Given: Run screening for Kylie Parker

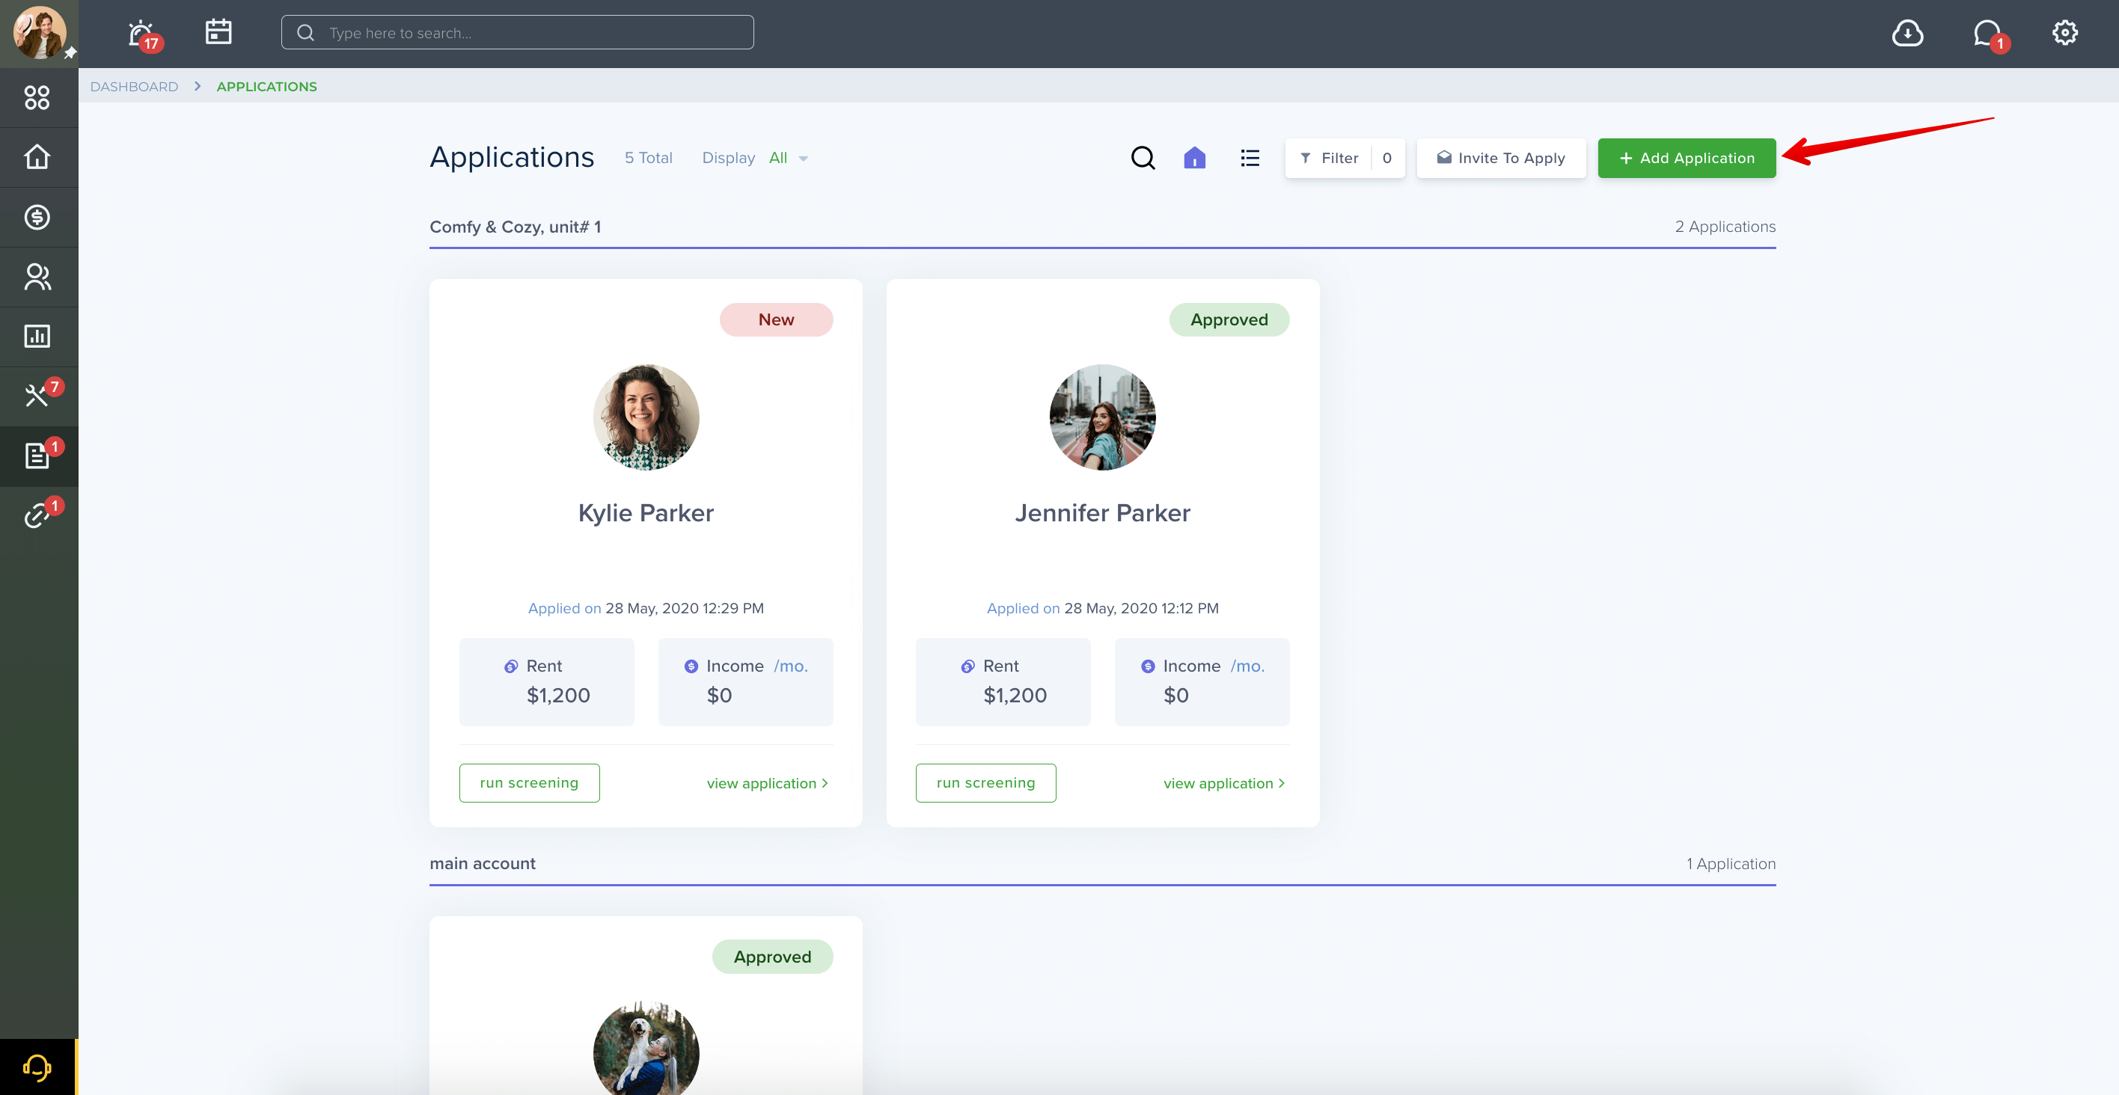Looking at the screenshot, I should coord(529,783).
